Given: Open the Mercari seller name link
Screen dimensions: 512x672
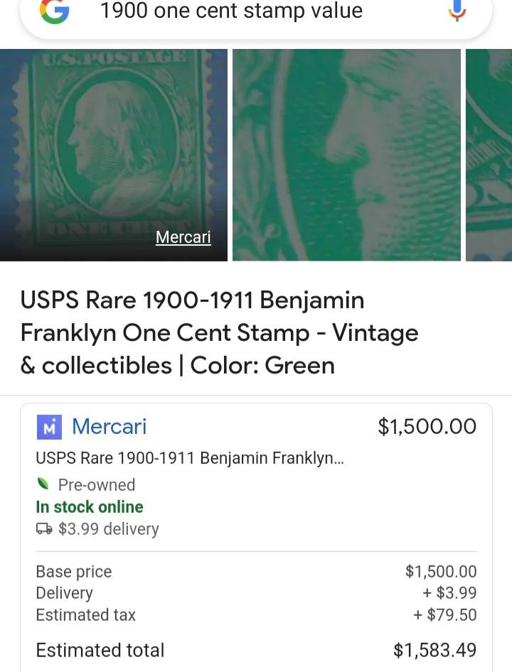Looking at the screenshot, I should point(109,426).
